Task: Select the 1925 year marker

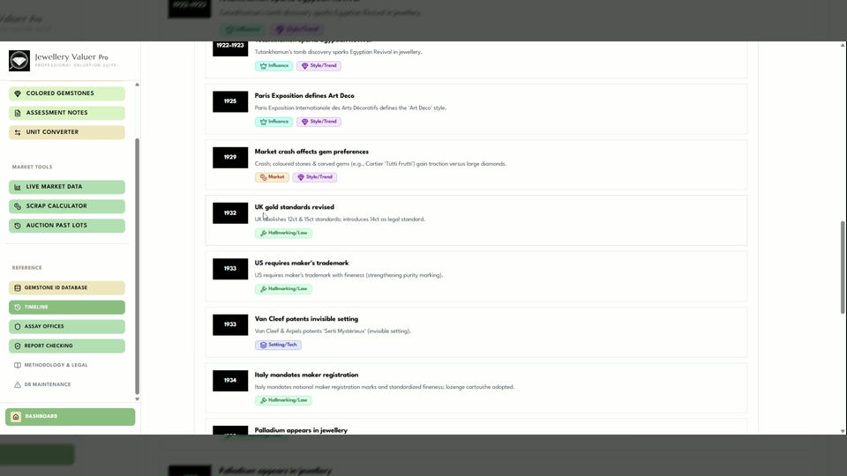Action: click(230, 101)
